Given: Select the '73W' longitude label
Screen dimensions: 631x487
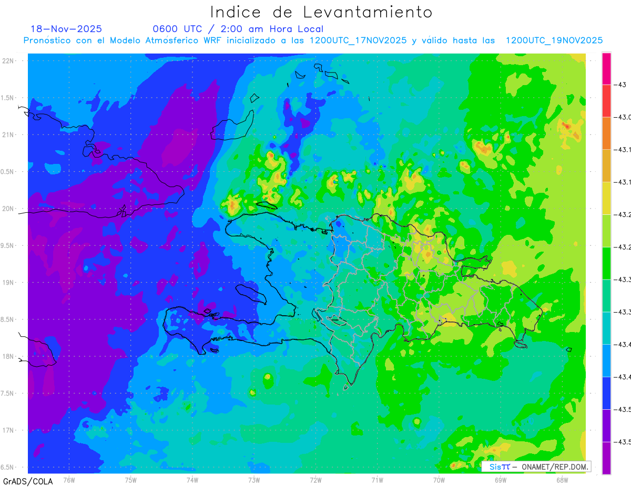Looking at the screenshot, I should 254,480.
